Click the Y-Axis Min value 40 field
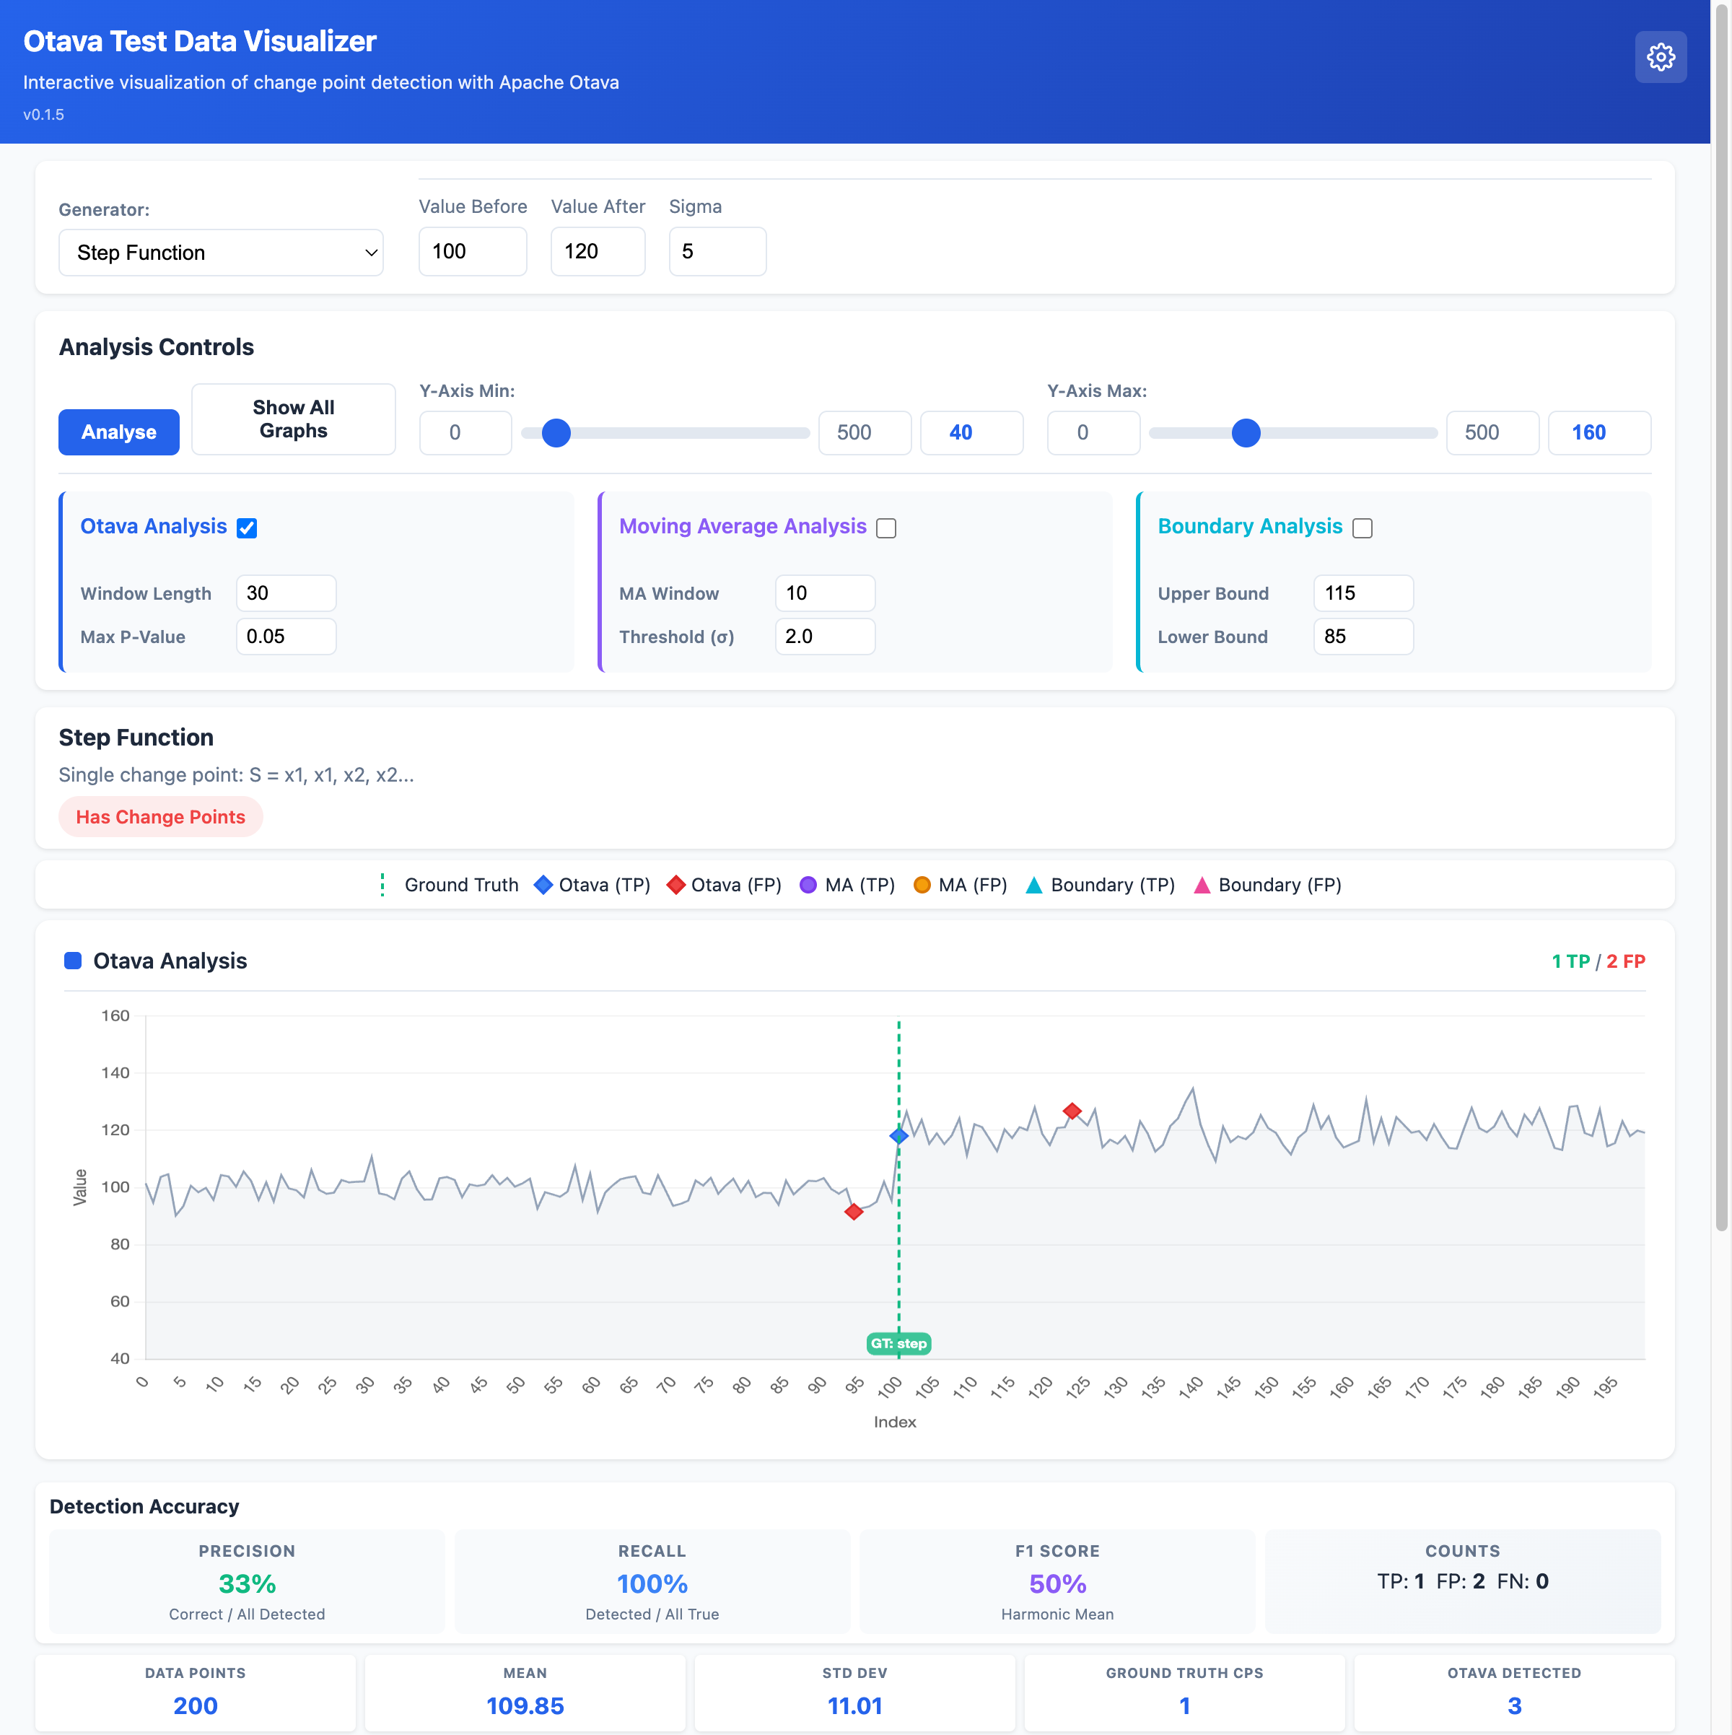 971,433
